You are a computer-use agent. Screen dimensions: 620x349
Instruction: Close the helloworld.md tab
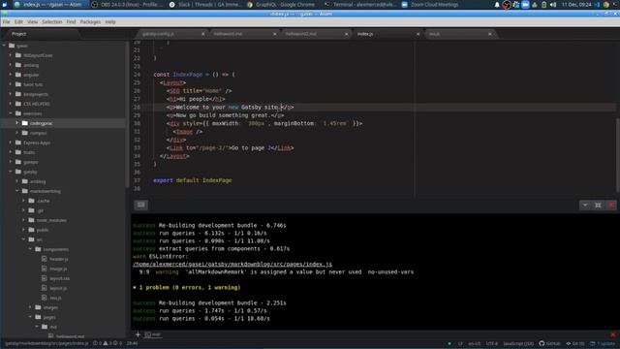(x=275, y=34)
